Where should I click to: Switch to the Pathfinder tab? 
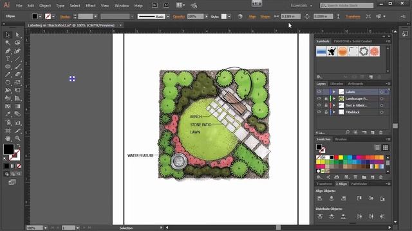[359, 184]
